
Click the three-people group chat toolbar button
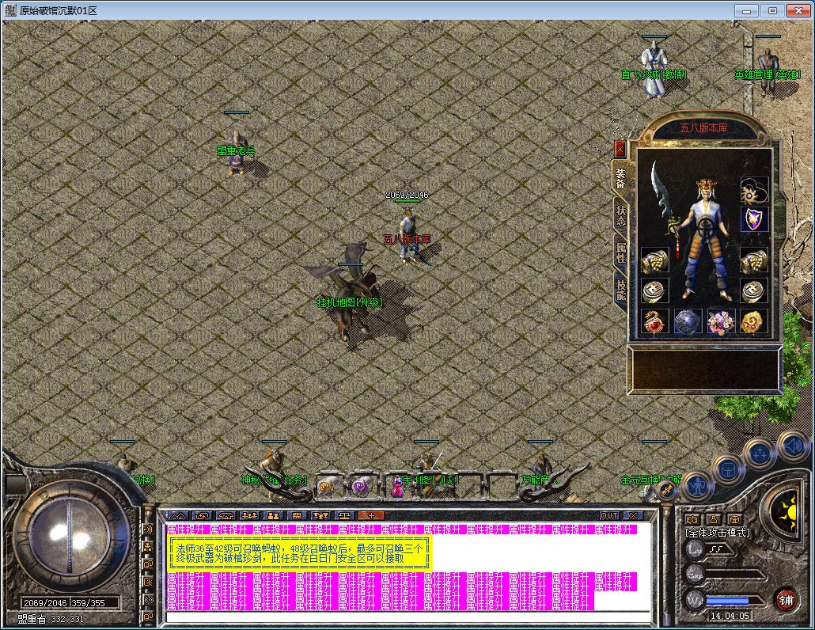coord(249,516)
